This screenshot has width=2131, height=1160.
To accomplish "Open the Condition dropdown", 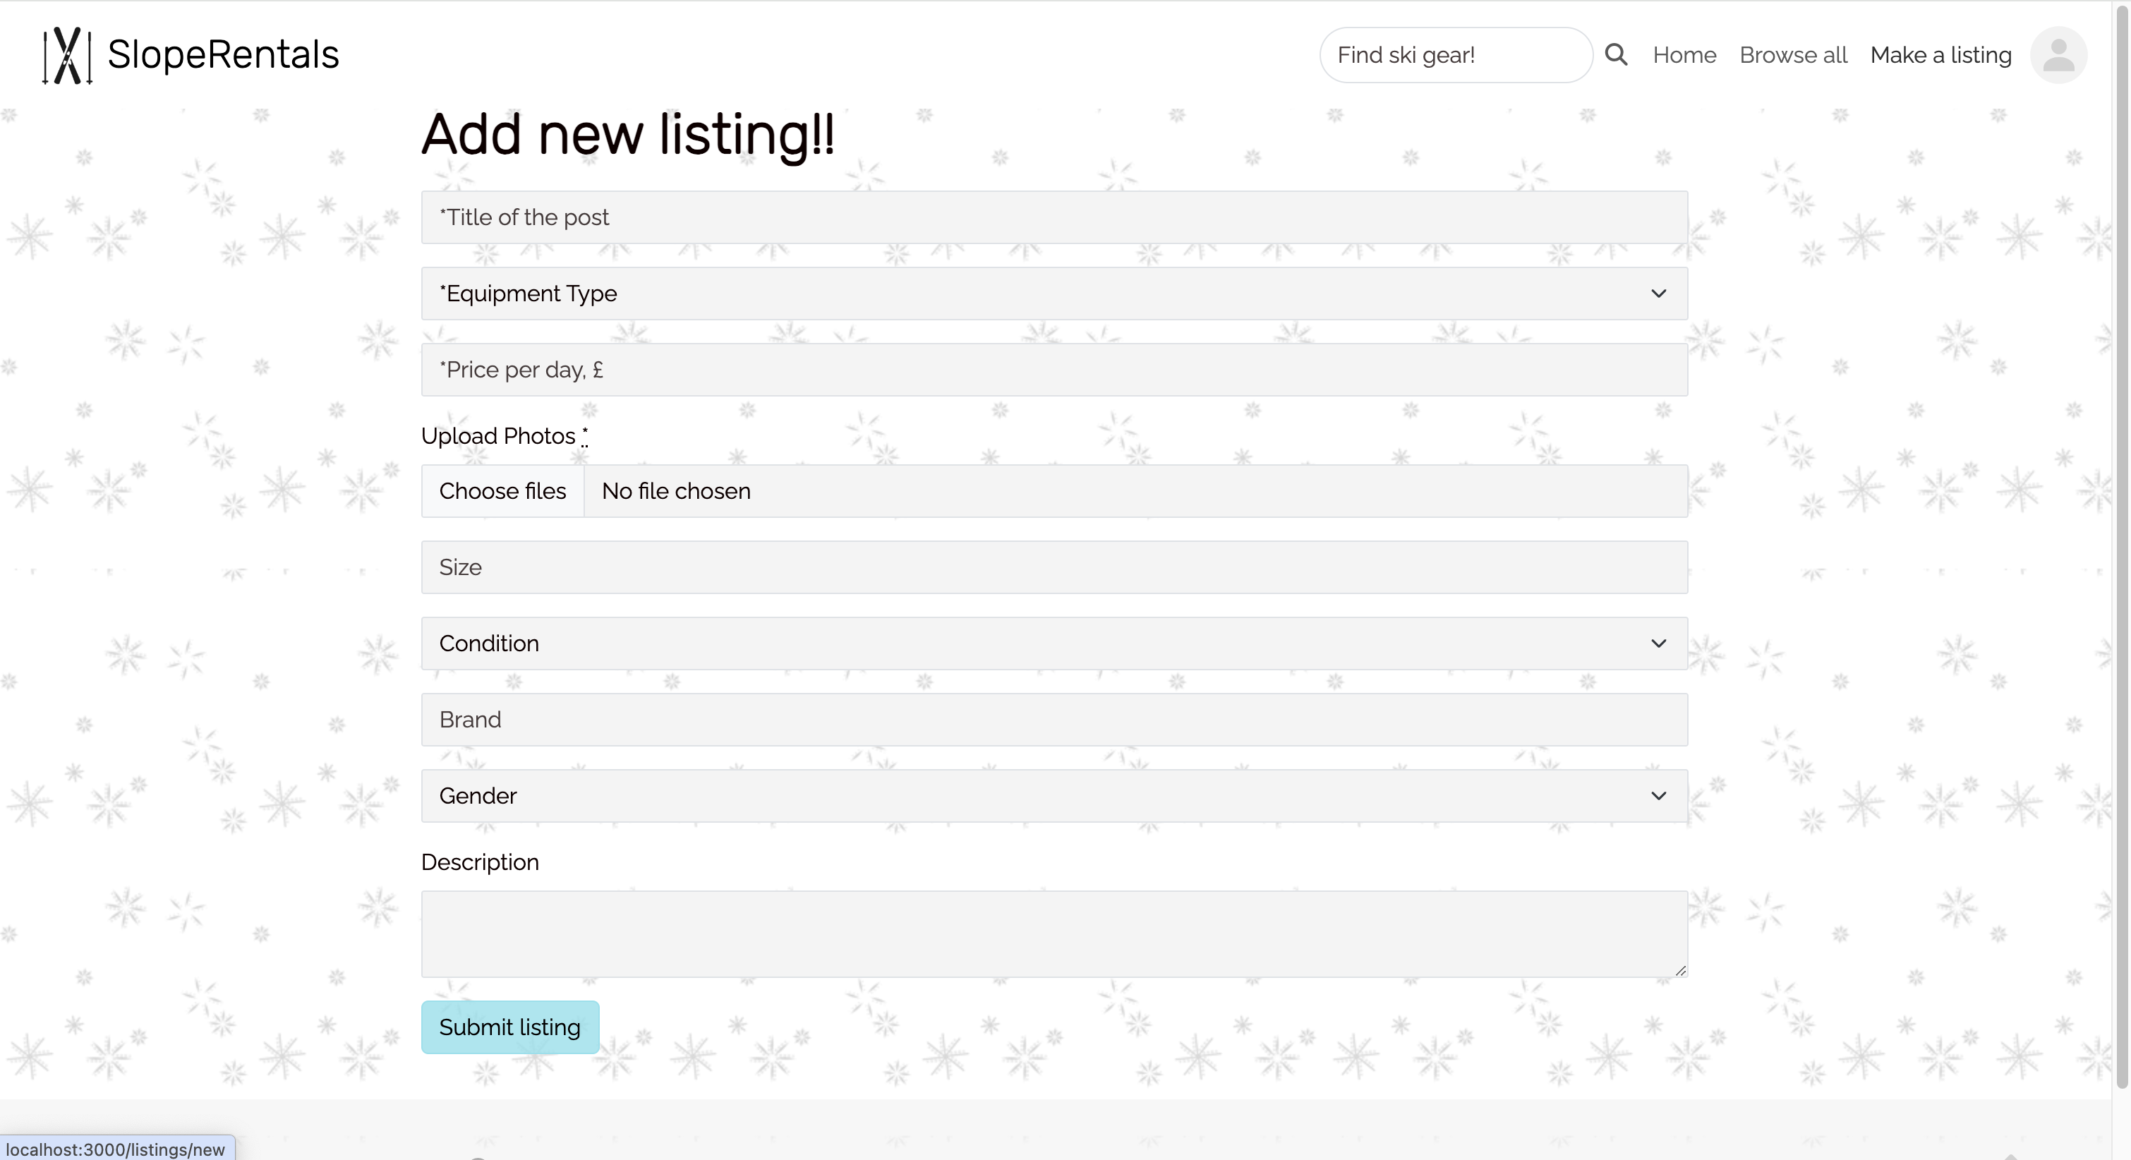I will (1053, 643).
